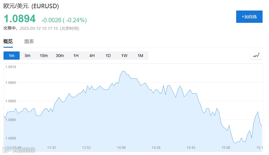Choose the 30m interval

60,56
